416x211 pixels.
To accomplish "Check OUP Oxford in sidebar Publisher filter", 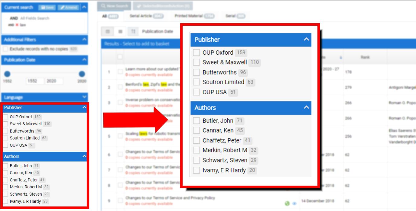I will (x=6, y=117).
